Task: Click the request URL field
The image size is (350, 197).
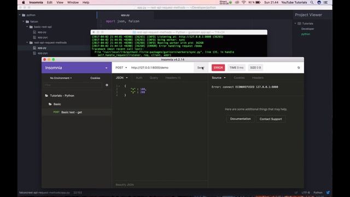Action: click(x=161, y=68)
